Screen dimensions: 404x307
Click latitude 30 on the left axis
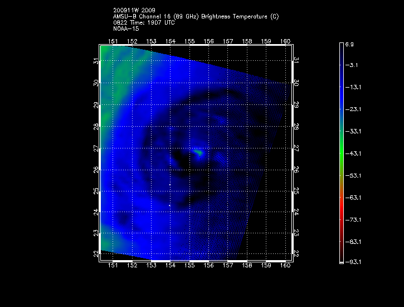(x=96, y=83)
